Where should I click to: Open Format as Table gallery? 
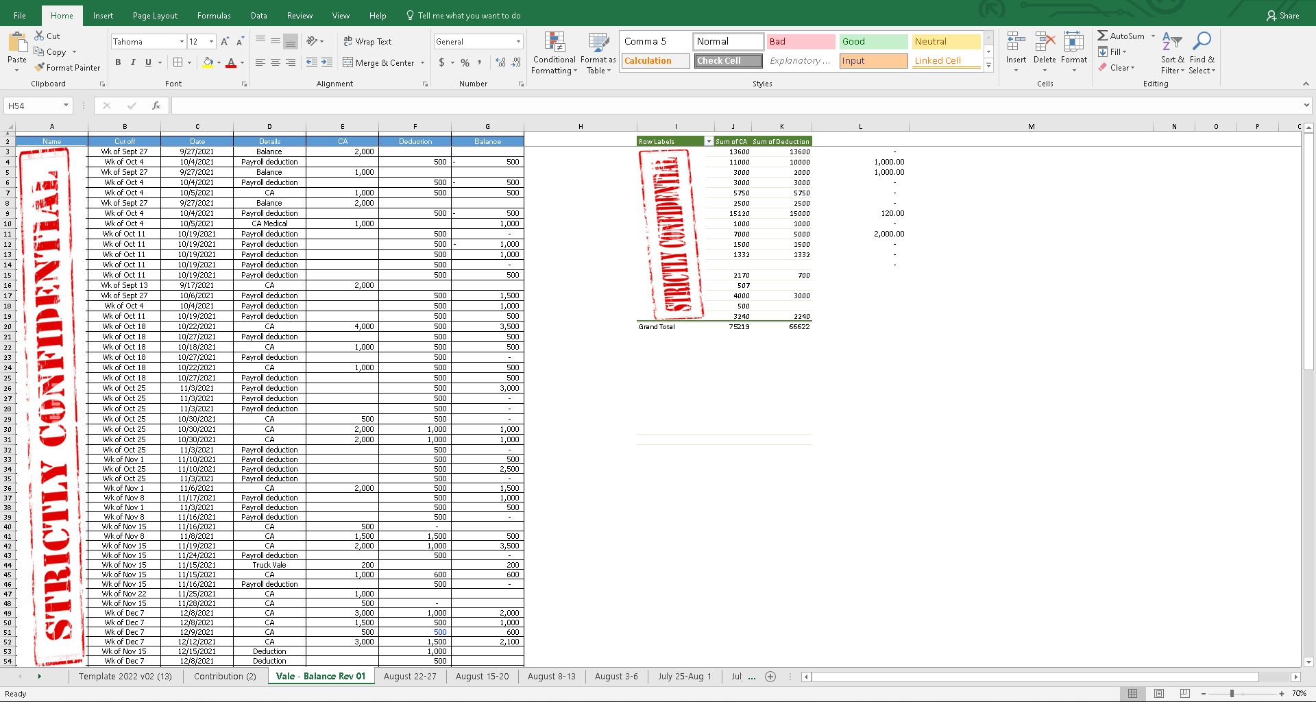coord(598,53)
